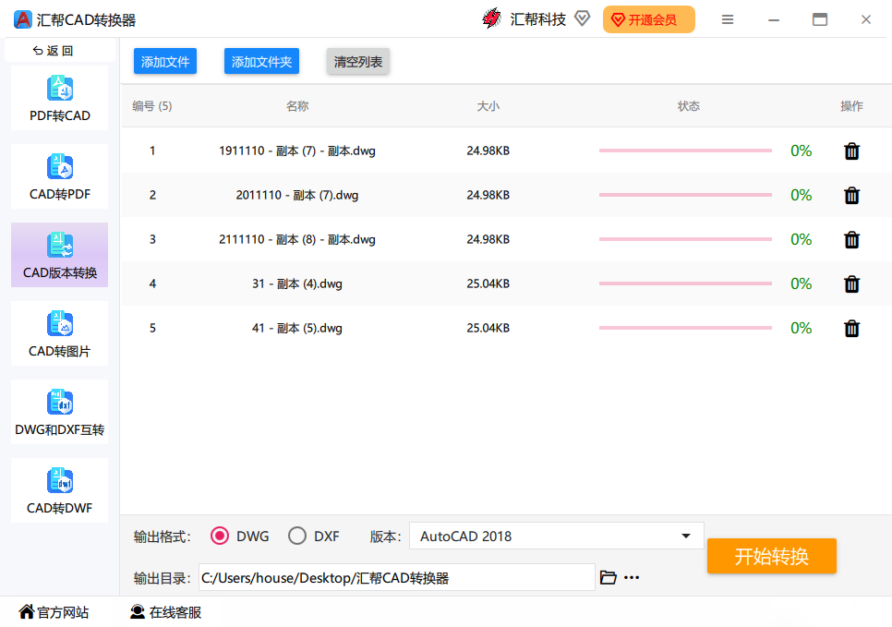Open the AutoCAD version dropdown
This screenshot has height=627, width=892.
686,536
